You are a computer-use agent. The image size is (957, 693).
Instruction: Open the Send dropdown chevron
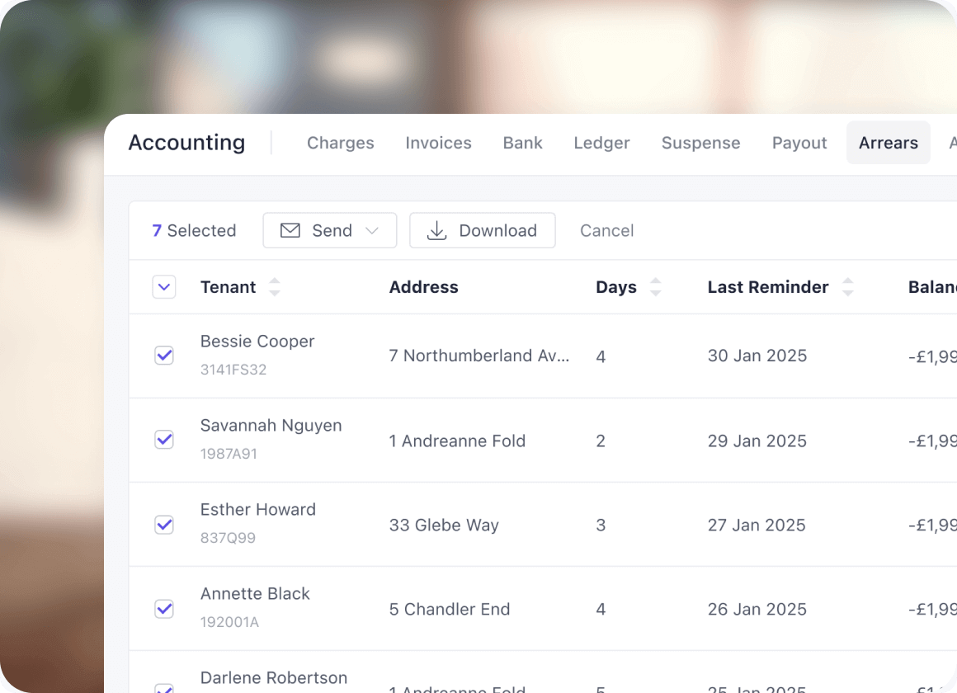click(x=372, y=230)
